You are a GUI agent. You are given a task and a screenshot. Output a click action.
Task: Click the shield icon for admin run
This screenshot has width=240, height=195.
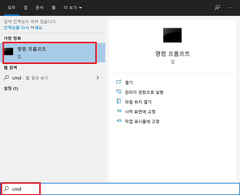tap(118, 91)
